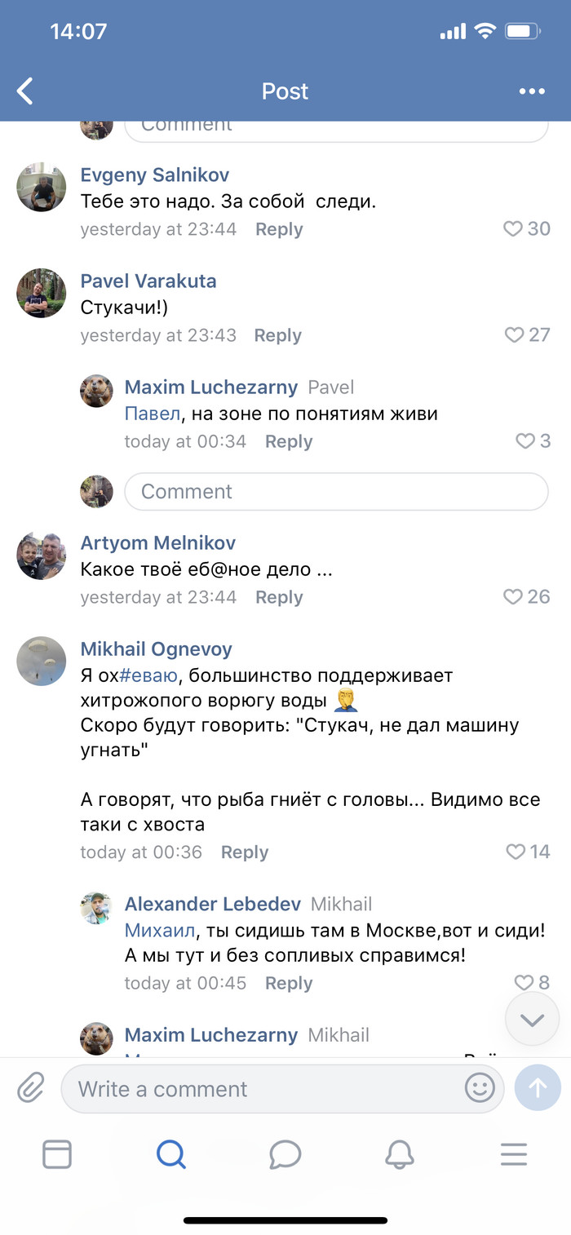Image resolution: width=571 pixels, height=1235 pixels.
Task: Open the notifications bell tab
Action: (x=400, y=1154)
